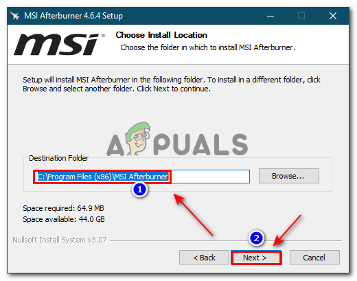
Task: Minimize the setup window
Action: click(270, 16)
